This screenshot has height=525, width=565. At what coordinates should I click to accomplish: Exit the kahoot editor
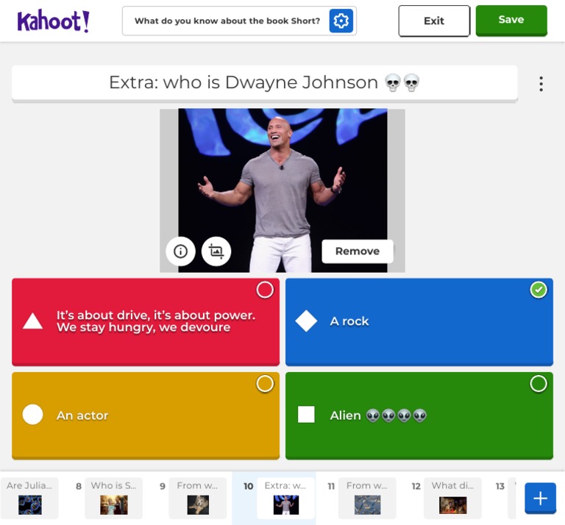(434, 21)
